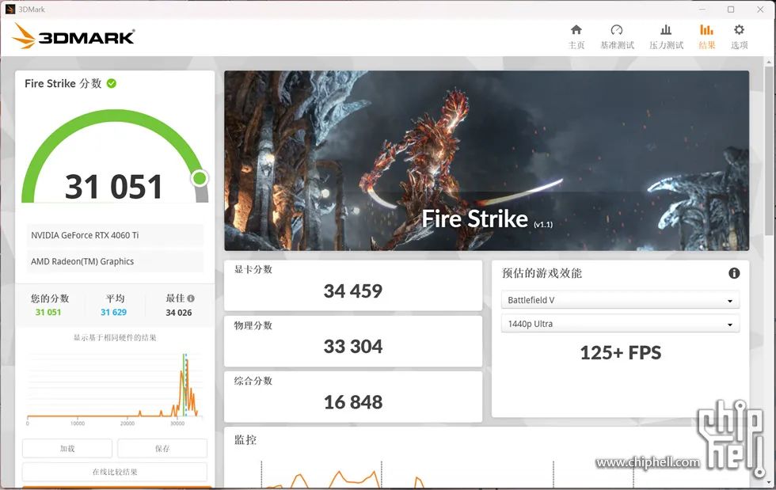The image size is (776, 490).
Task: Click the 保存 save button
Action: 162,448
